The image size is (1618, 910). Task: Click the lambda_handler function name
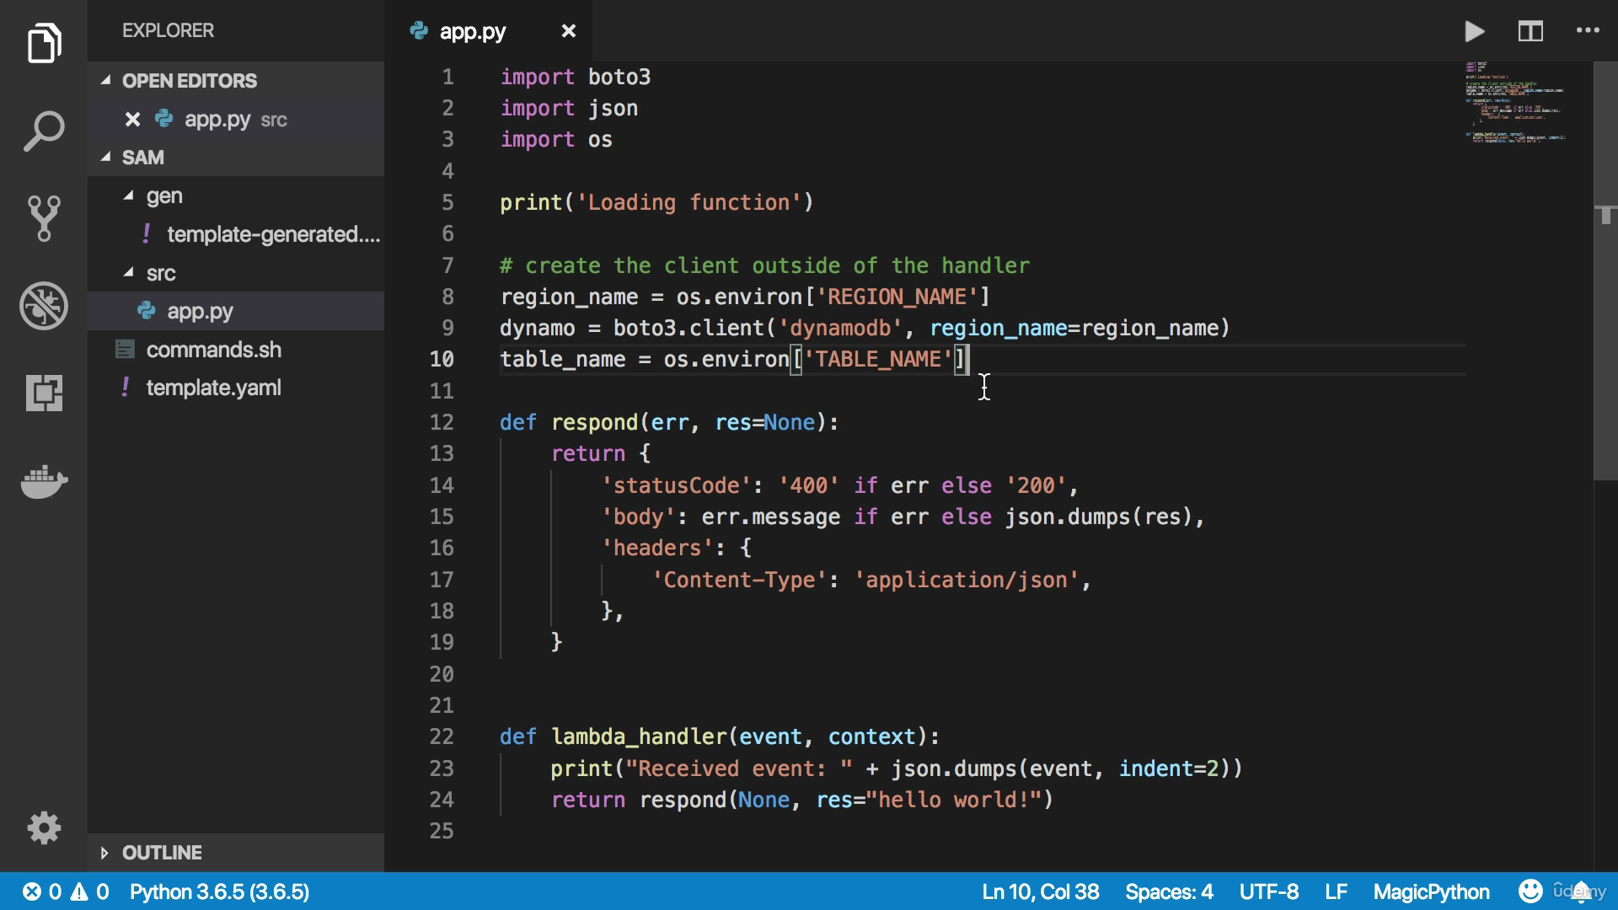click(639, 737)
